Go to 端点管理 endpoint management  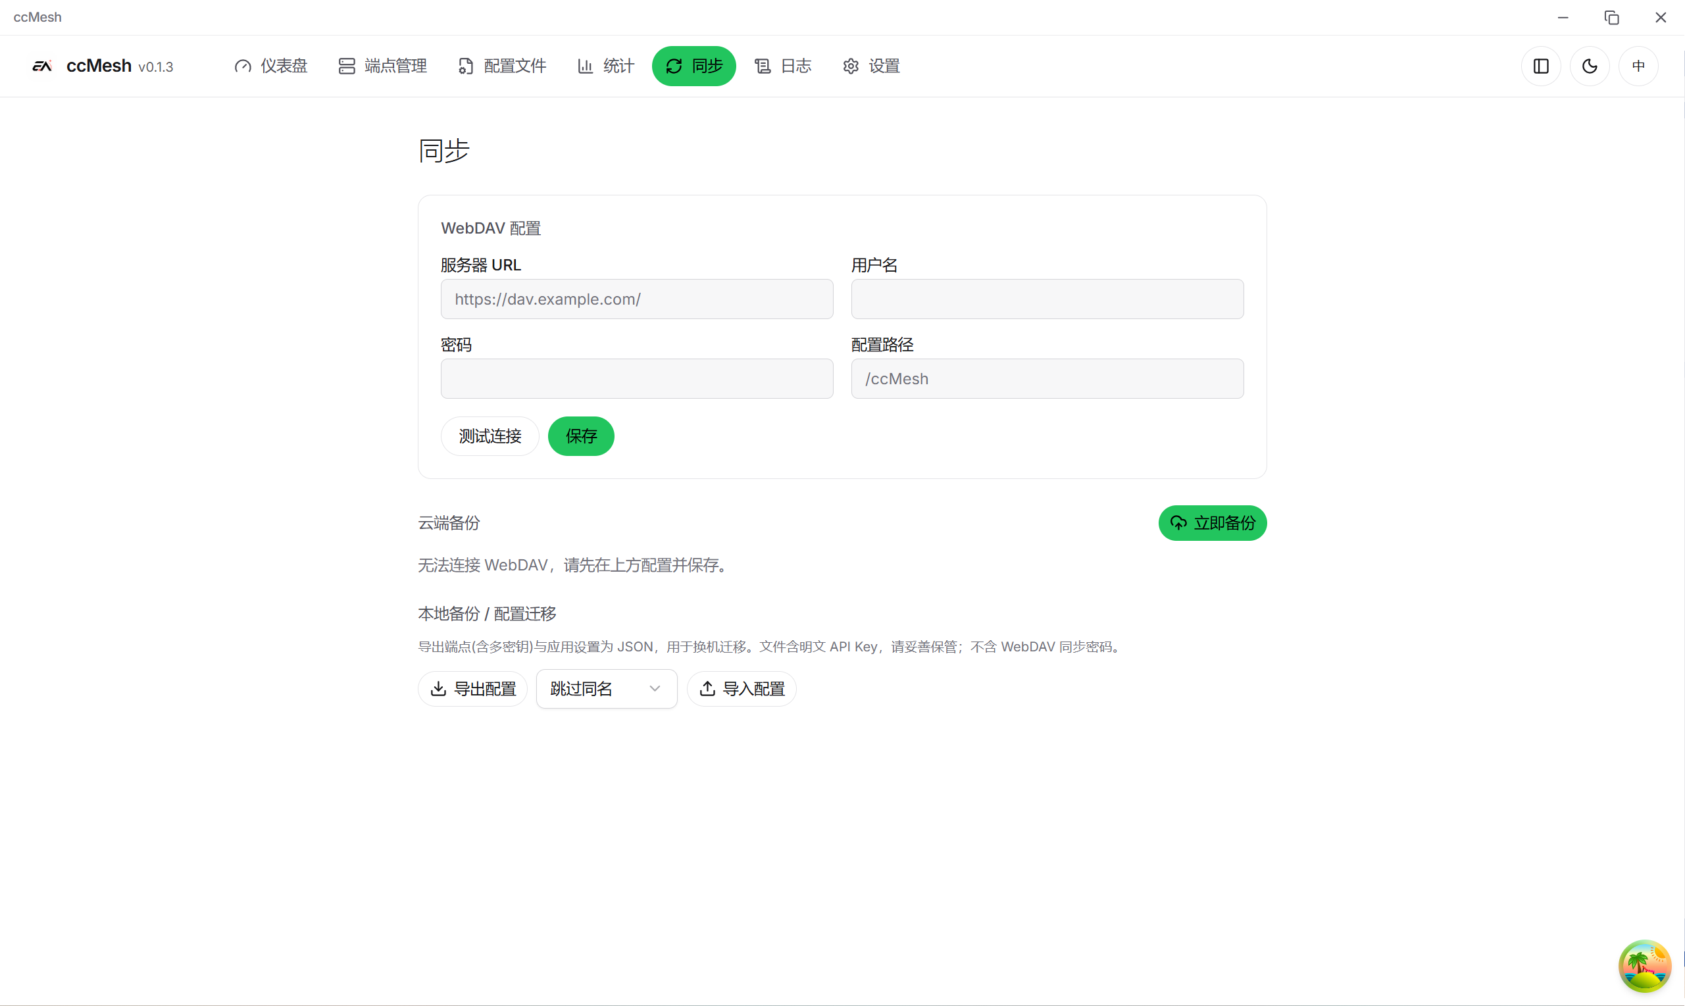[x=382, y=66]
